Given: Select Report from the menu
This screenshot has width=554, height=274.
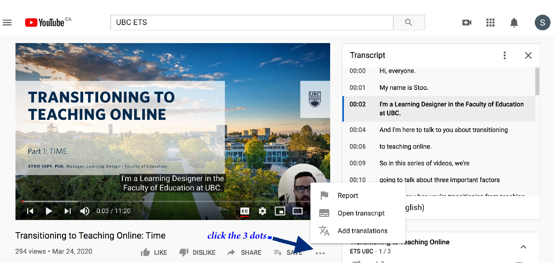Looking at the screenshot, I should point(358,196).
